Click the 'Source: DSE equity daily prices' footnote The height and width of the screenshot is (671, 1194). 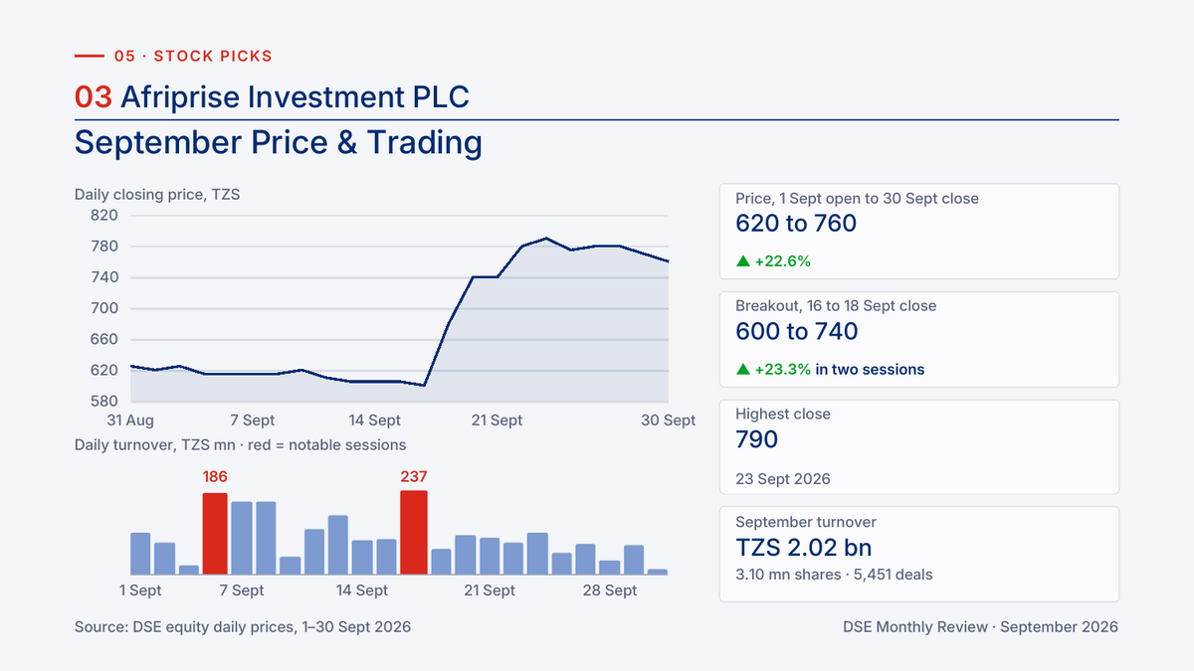coord(243,627)
